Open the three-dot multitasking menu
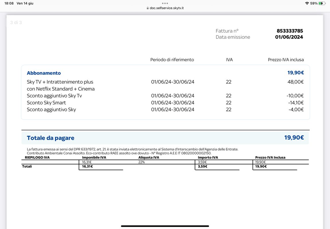Image resolution: width=330 pixels, height=229 pixels. point(165,3)
